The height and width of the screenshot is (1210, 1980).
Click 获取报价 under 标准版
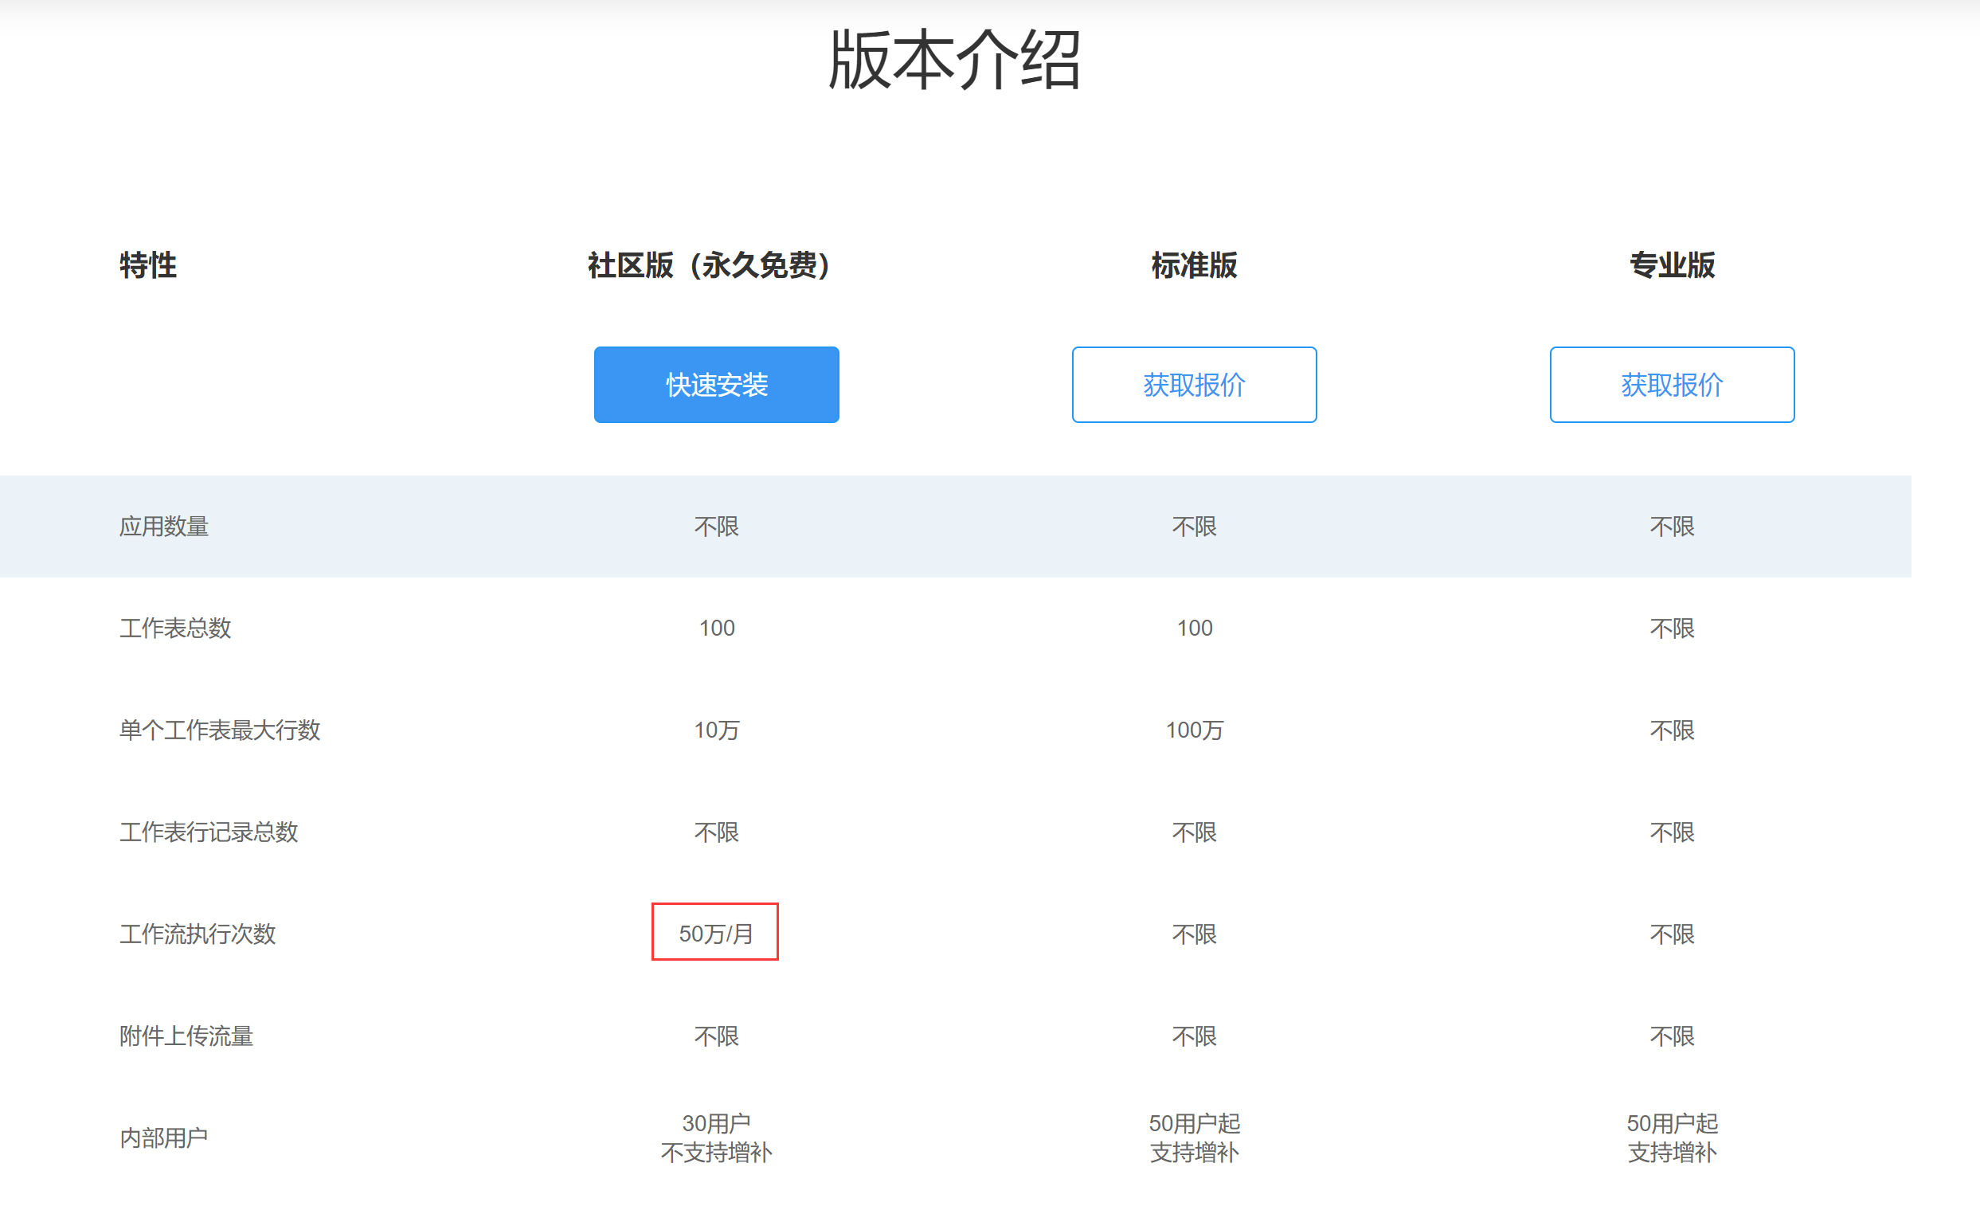point(1193,385)
